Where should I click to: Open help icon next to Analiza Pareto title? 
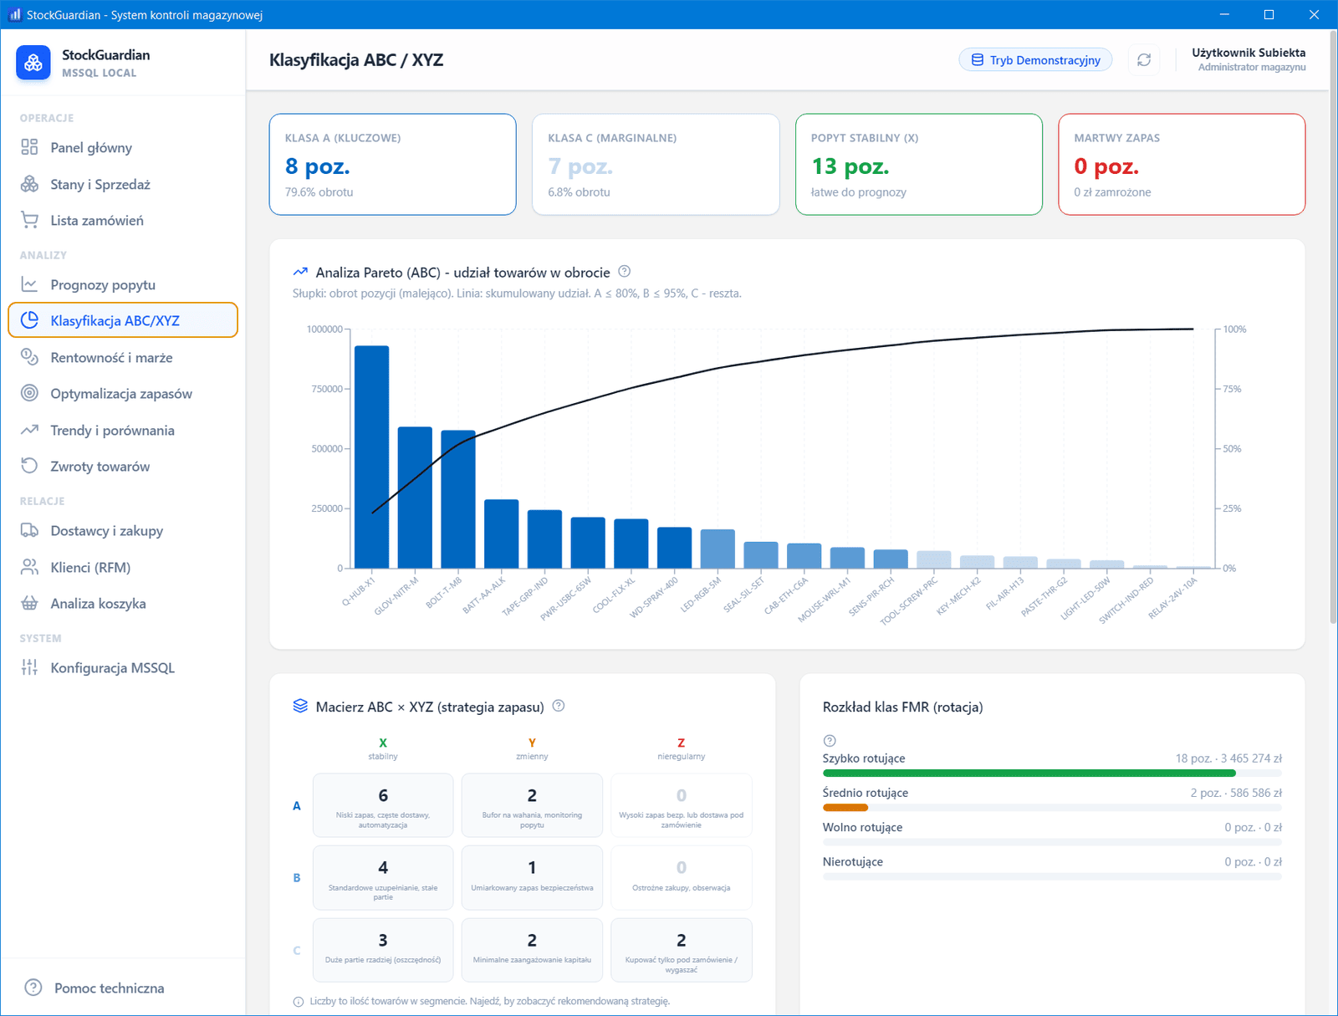click(624, 272)
